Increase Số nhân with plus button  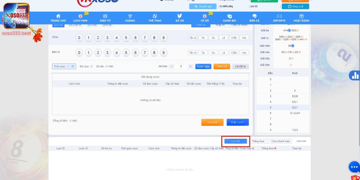pyautogui.click(x=190, y=66)
